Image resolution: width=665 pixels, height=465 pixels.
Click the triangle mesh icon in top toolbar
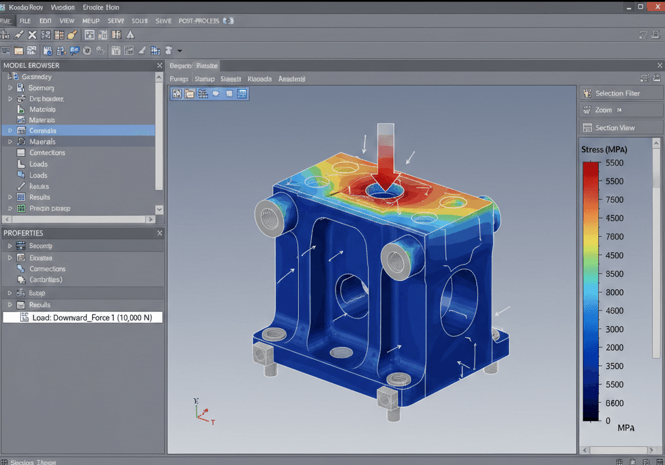point(130,35)
